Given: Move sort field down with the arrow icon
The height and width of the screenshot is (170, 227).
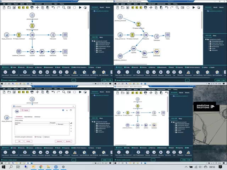Looking at the screenshot, I should pyautogui.click(x=72, y=131).
